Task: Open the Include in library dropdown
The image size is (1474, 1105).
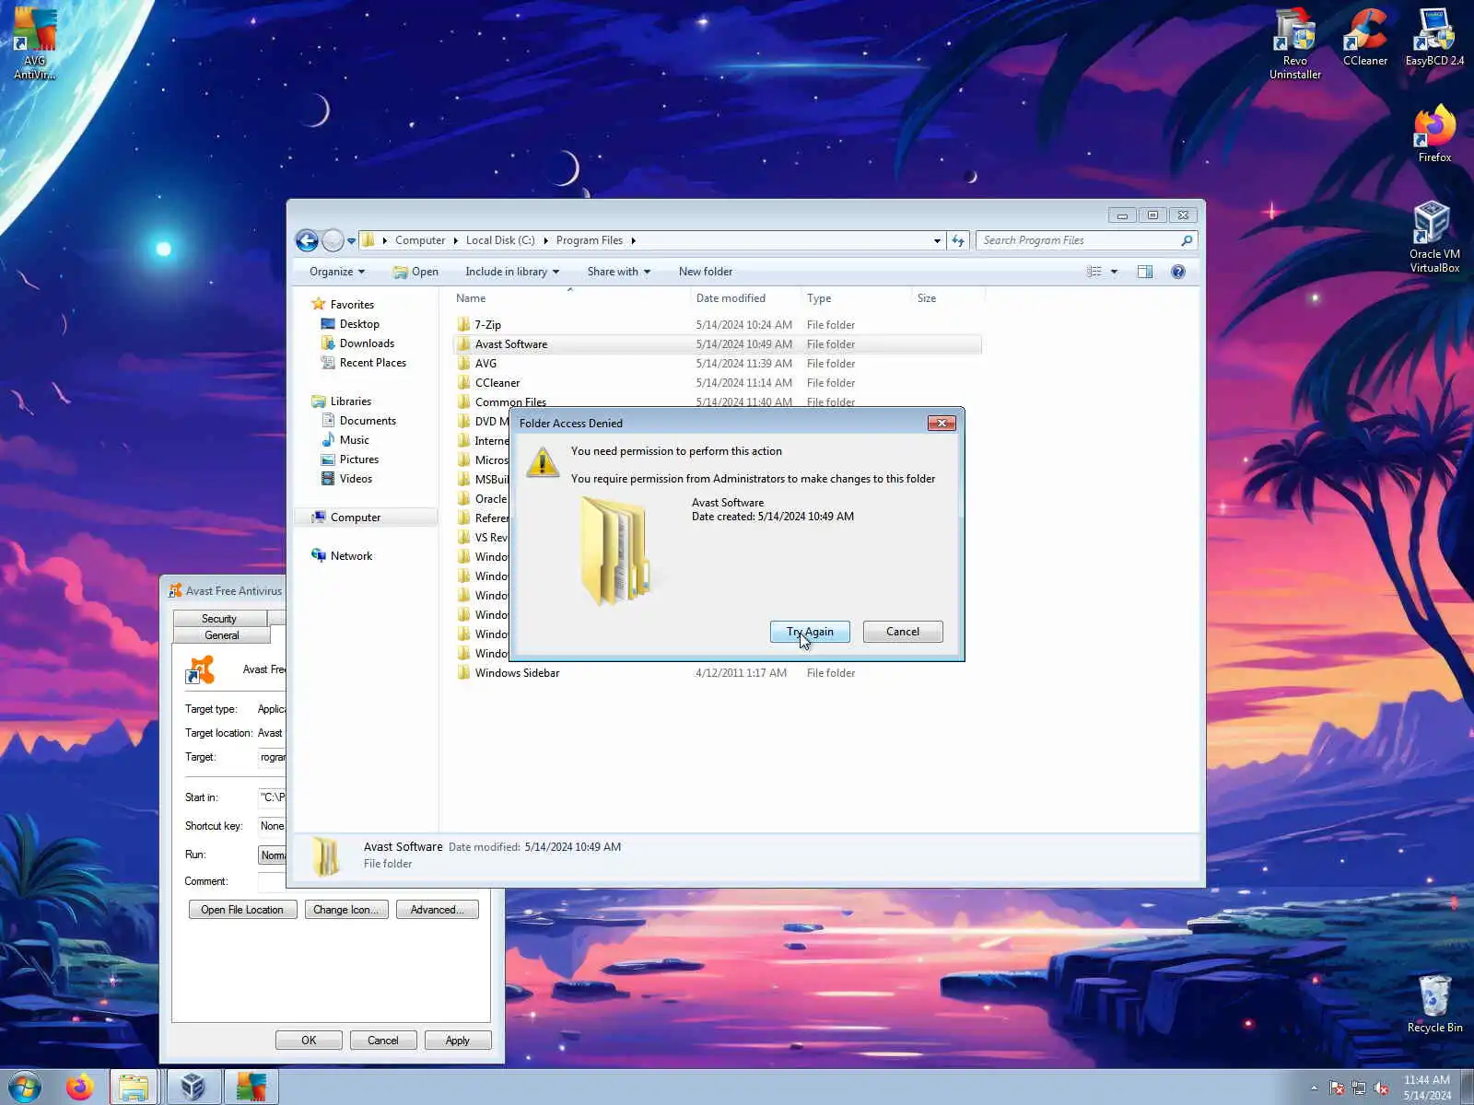Action: pos(512,272)
